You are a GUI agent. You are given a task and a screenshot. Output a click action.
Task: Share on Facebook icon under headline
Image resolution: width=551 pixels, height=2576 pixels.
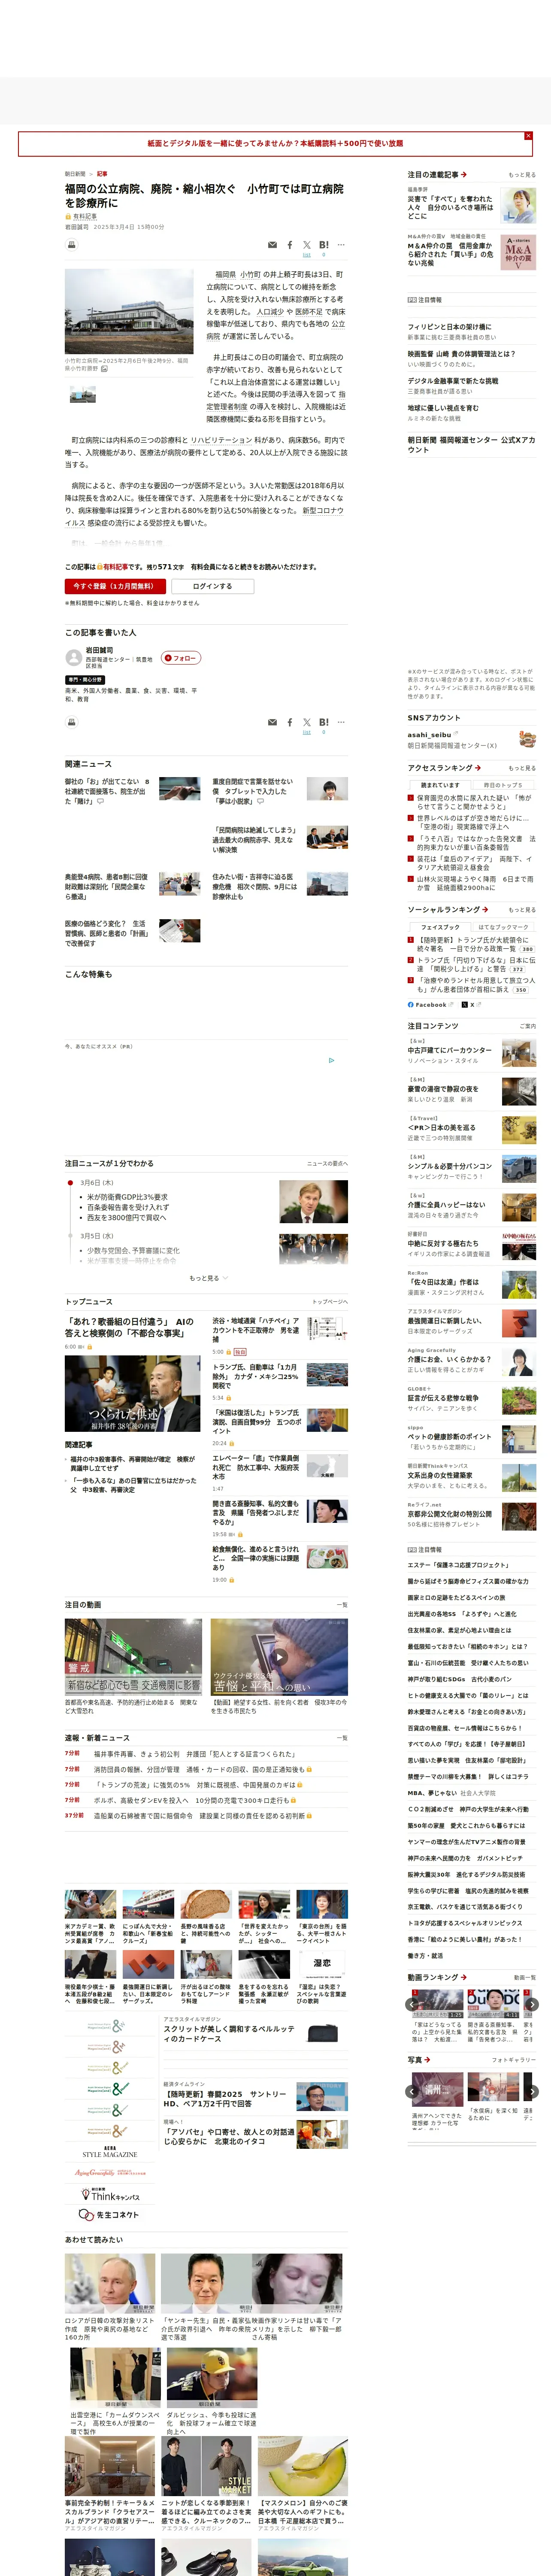pyautogui.click(x=290, y=245)
